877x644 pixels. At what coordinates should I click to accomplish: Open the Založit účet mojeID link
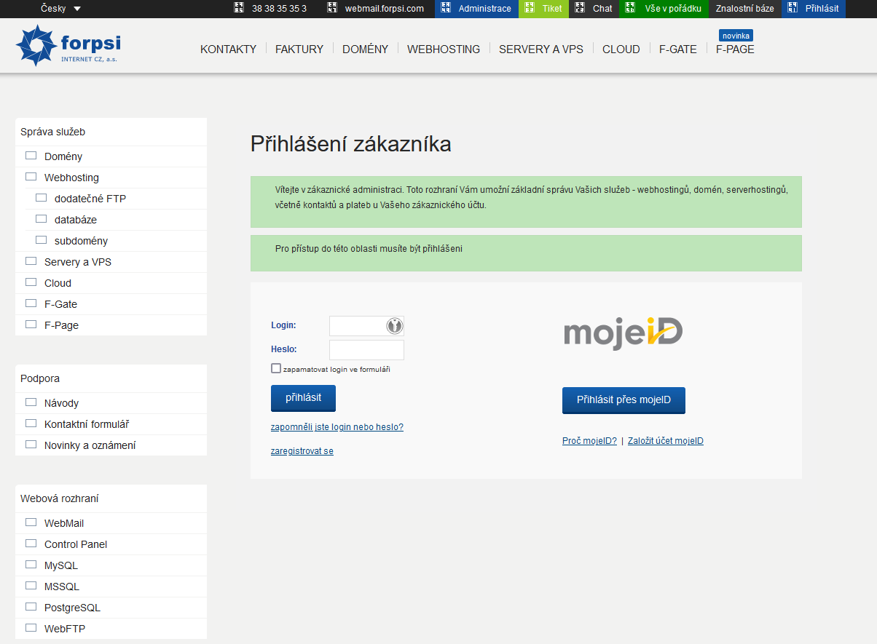(x=666, y=441)
